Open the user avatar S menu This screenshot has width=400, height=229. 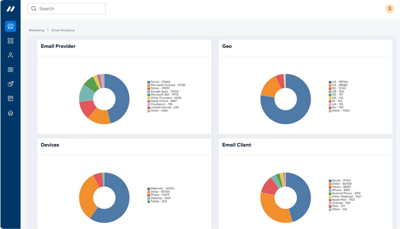(390, 9)
